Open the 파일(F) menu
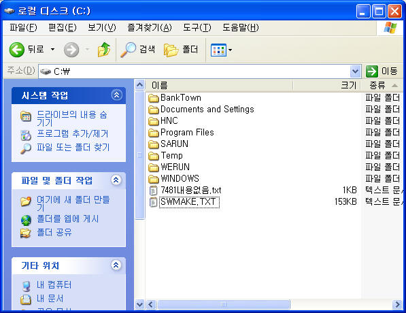Image resolution: width=406 pixels, height=313 pixels. [x=23, y=27]
